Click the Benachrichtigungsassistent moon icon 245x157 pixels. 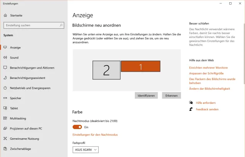click(x=5, y=78)
